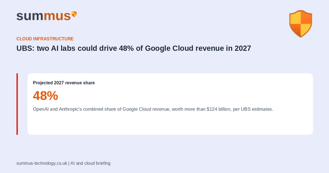The height and width of the screenshot is (173, 329).
Task: Select the 'Projected 2027 revenue share' label
Action: point(64,83)
